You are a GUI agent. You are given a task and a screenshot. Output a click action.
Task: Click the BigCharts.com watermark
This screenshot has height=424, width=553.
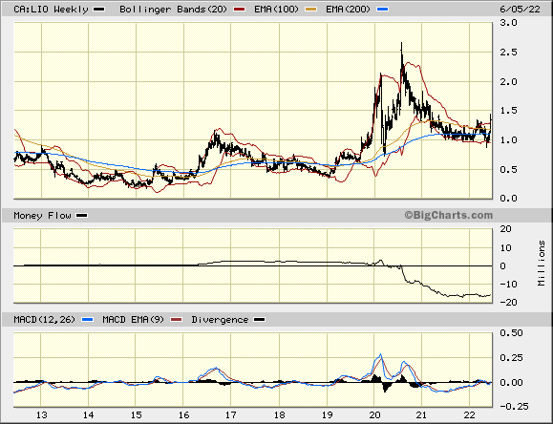449,215
